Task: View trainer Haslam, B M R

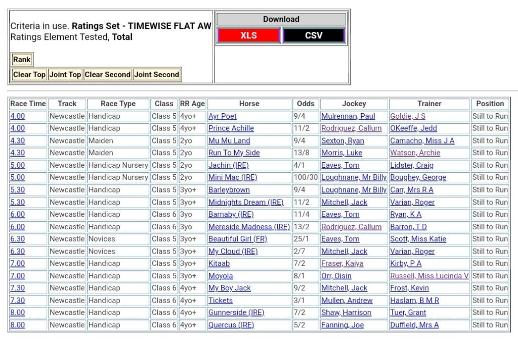Action: point(414,300)
